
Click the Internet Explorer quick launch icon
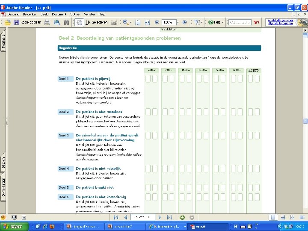(x=45, y=226)
